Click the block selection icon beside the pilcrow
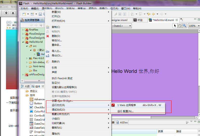This screenshot has width=200, height=136. point(120,14)
